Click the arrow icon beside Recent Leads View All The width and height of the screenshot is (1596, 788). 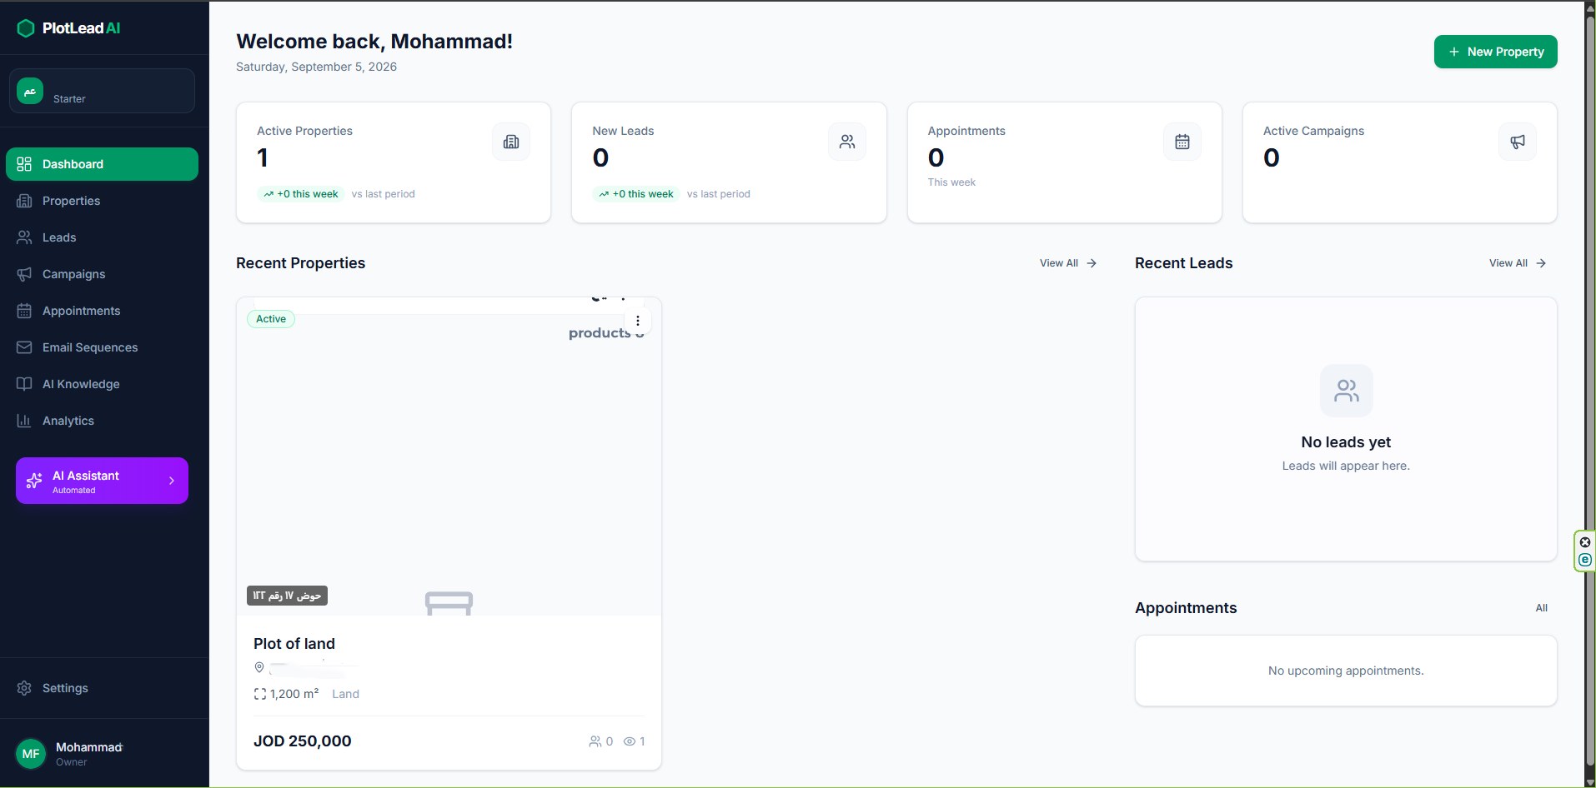[x=1541, y=263]
